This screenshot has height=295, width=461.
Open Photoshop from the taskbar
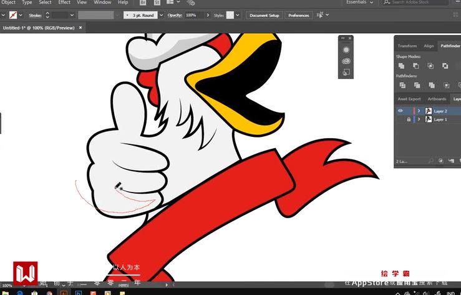tap(78, 292)
